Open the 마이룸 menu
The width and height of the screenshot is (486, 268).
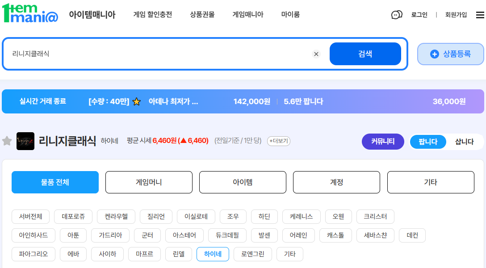click(290, 15)
